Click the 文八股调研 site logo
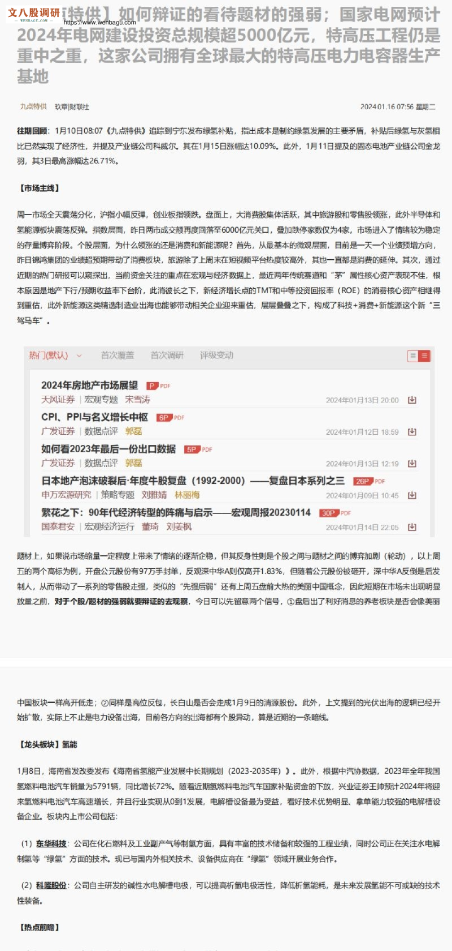Screen dimensions: 452x951 33,14
